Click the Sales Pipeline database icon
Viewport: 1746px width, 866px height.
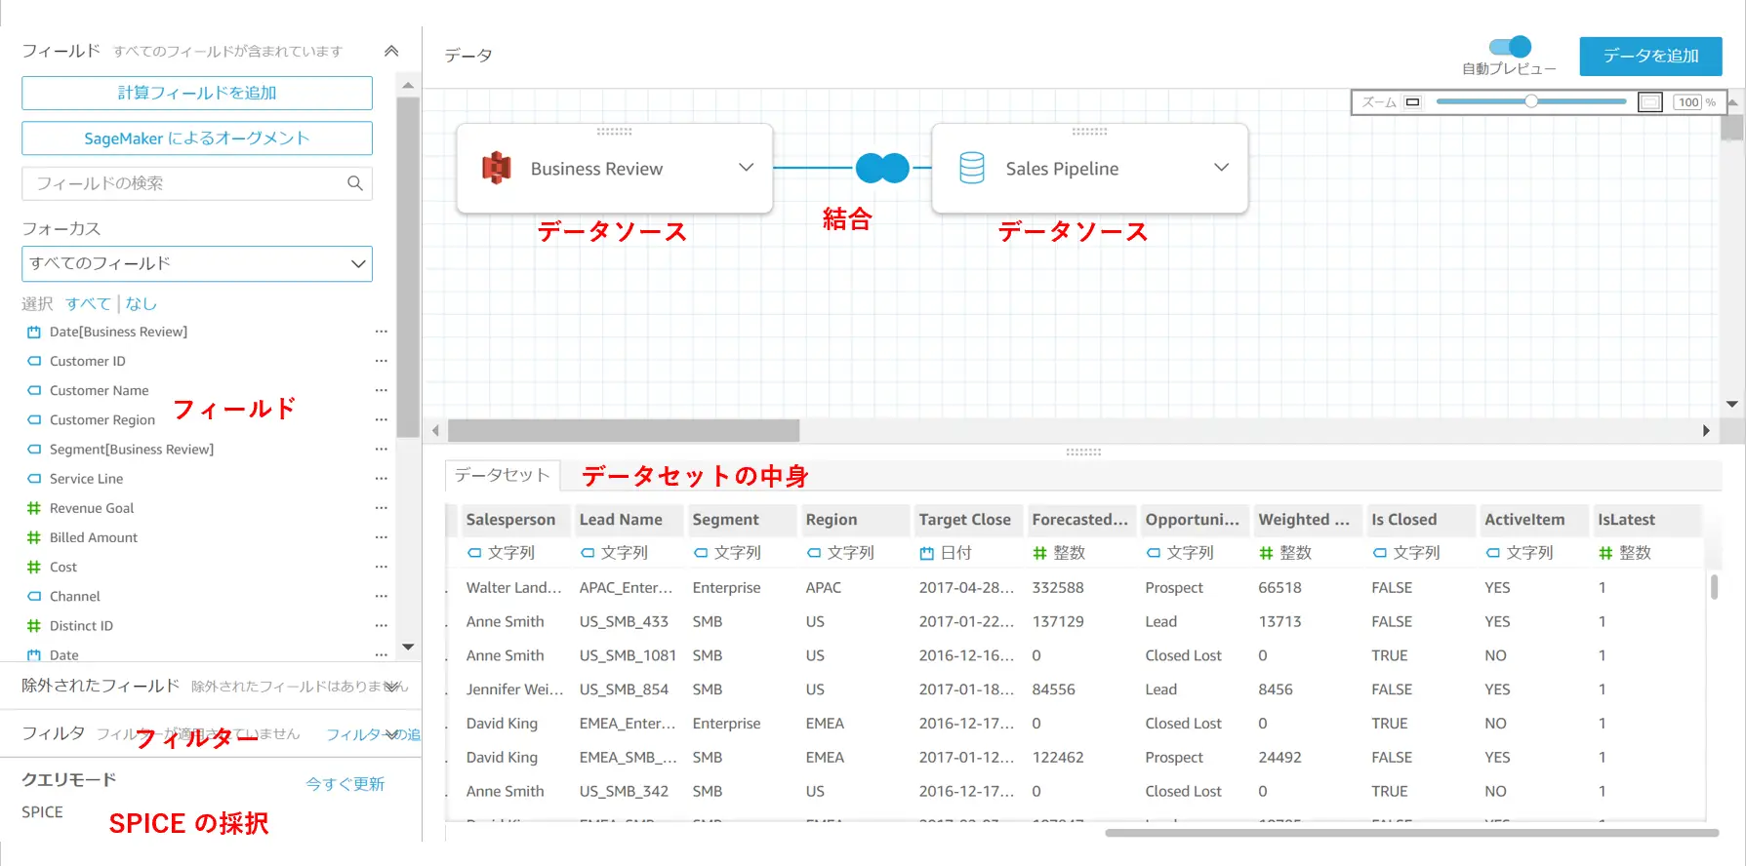[x=972, y=168]
